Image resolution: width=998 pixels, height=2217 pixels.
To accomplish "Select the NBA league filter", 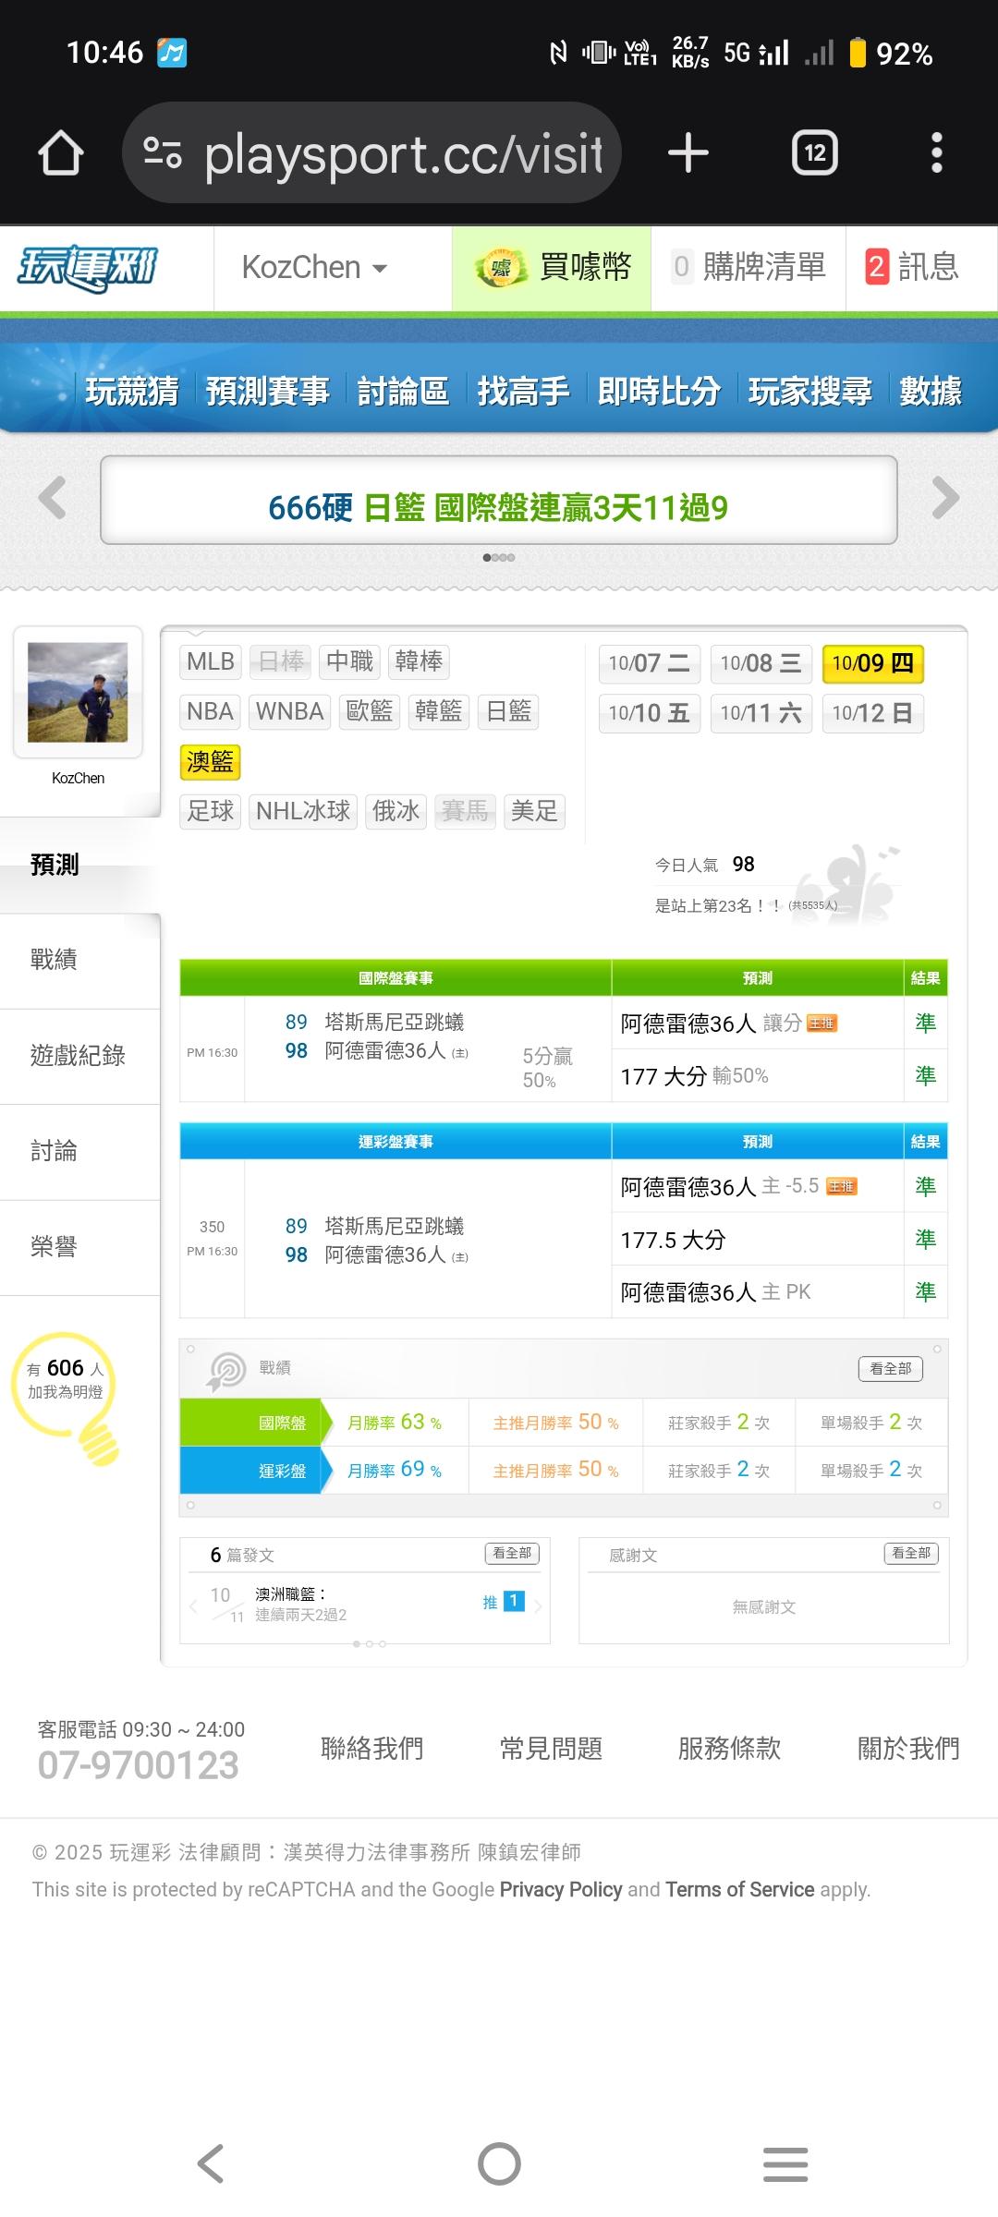I will (210, 711).
